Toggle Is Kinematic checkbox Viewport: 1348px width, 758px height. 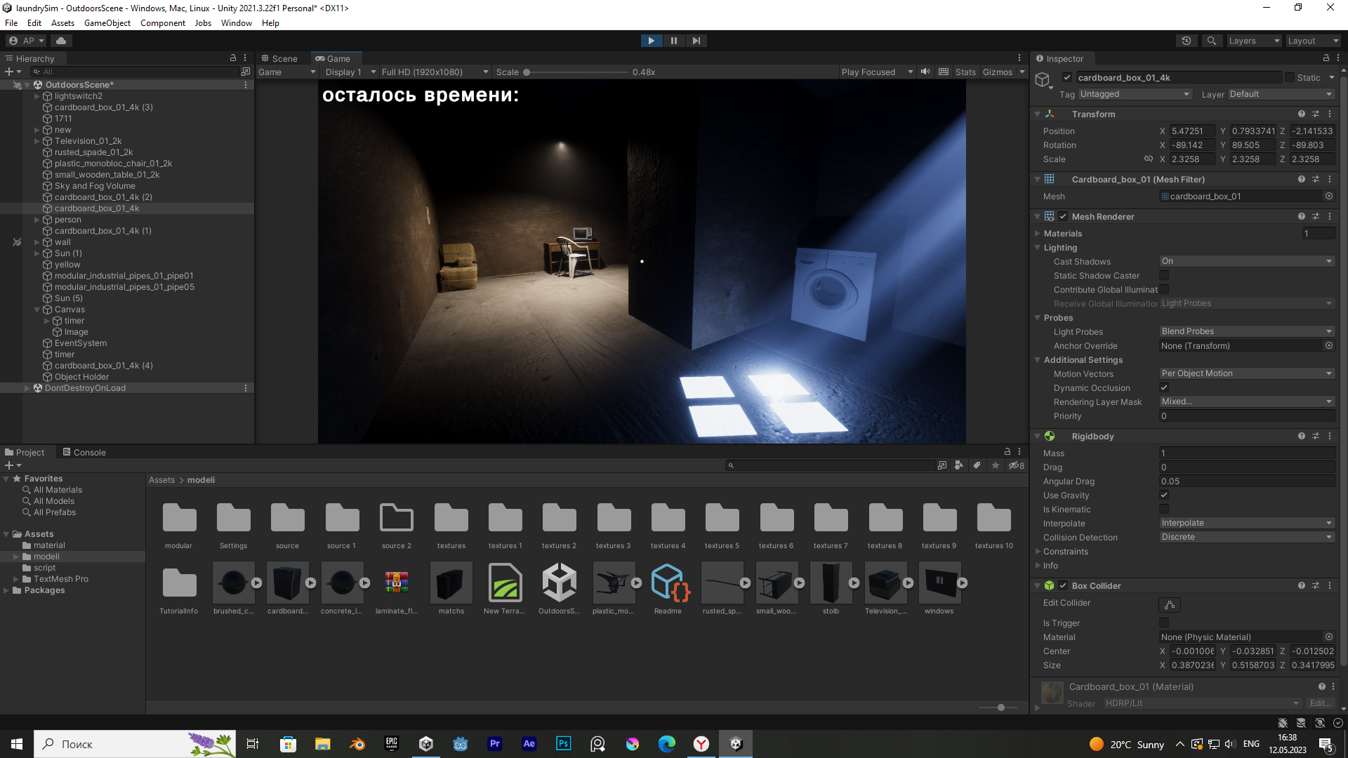1164,510
